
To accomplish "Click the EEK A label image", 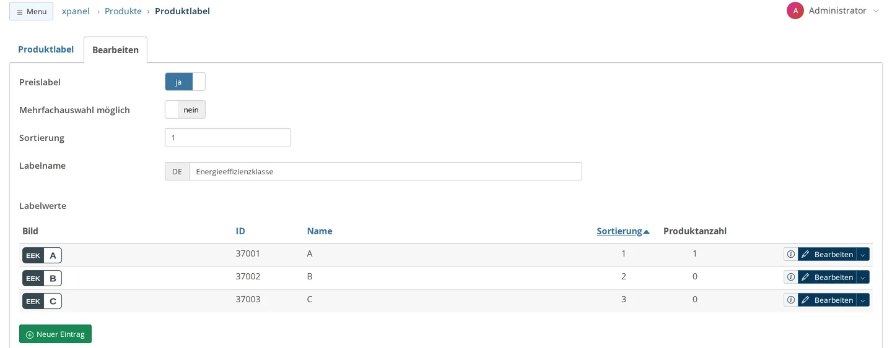I will click(42, 255).
